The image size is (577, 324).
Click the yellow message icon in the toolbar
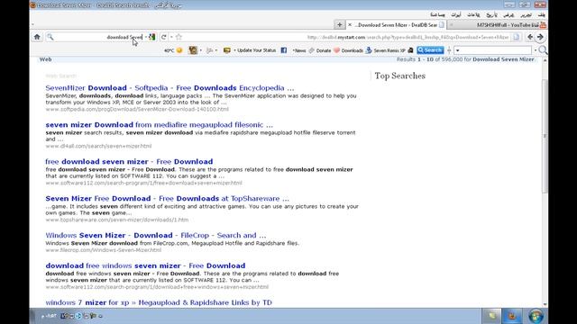click(x=226, y=50)
